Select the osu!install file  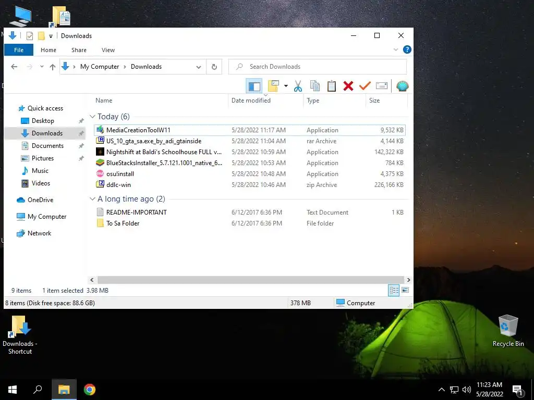[250, 173]
